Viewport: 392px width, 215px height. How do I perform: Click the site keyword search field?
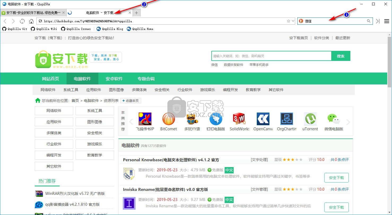271,56
